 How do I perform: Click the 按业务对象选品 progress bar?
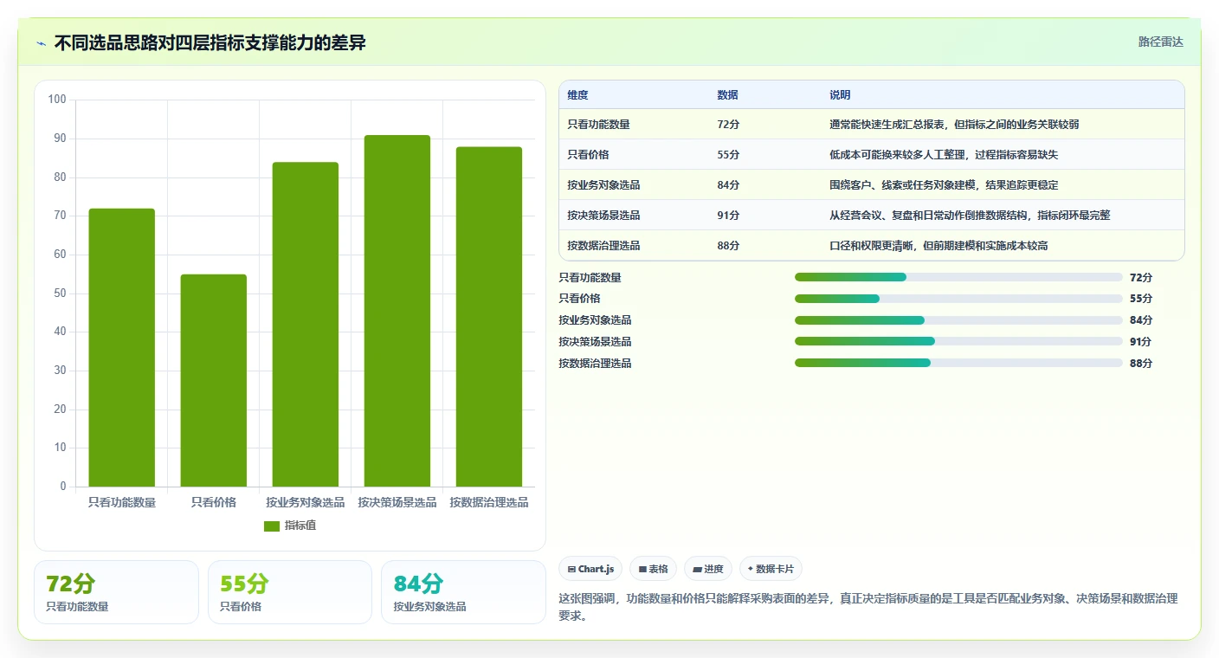point(958,320)
